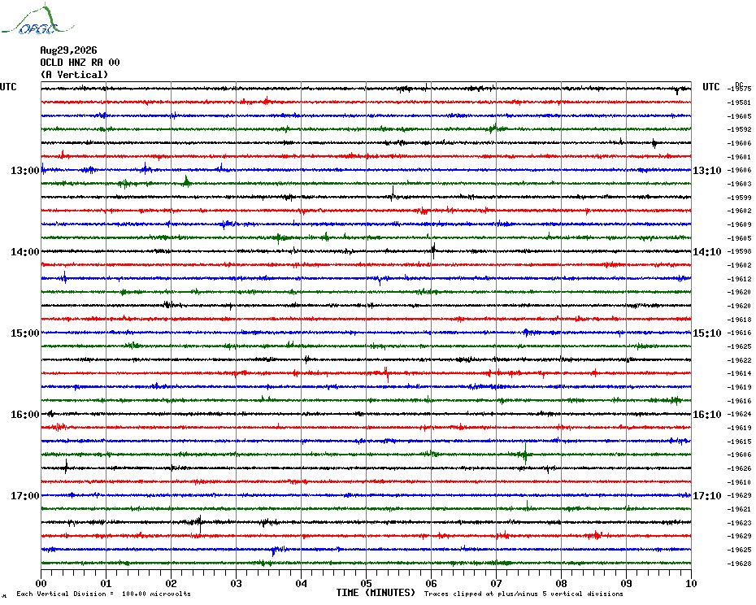
Task: Click the 01 minute tick label
Action: click(x=106, y=583)
